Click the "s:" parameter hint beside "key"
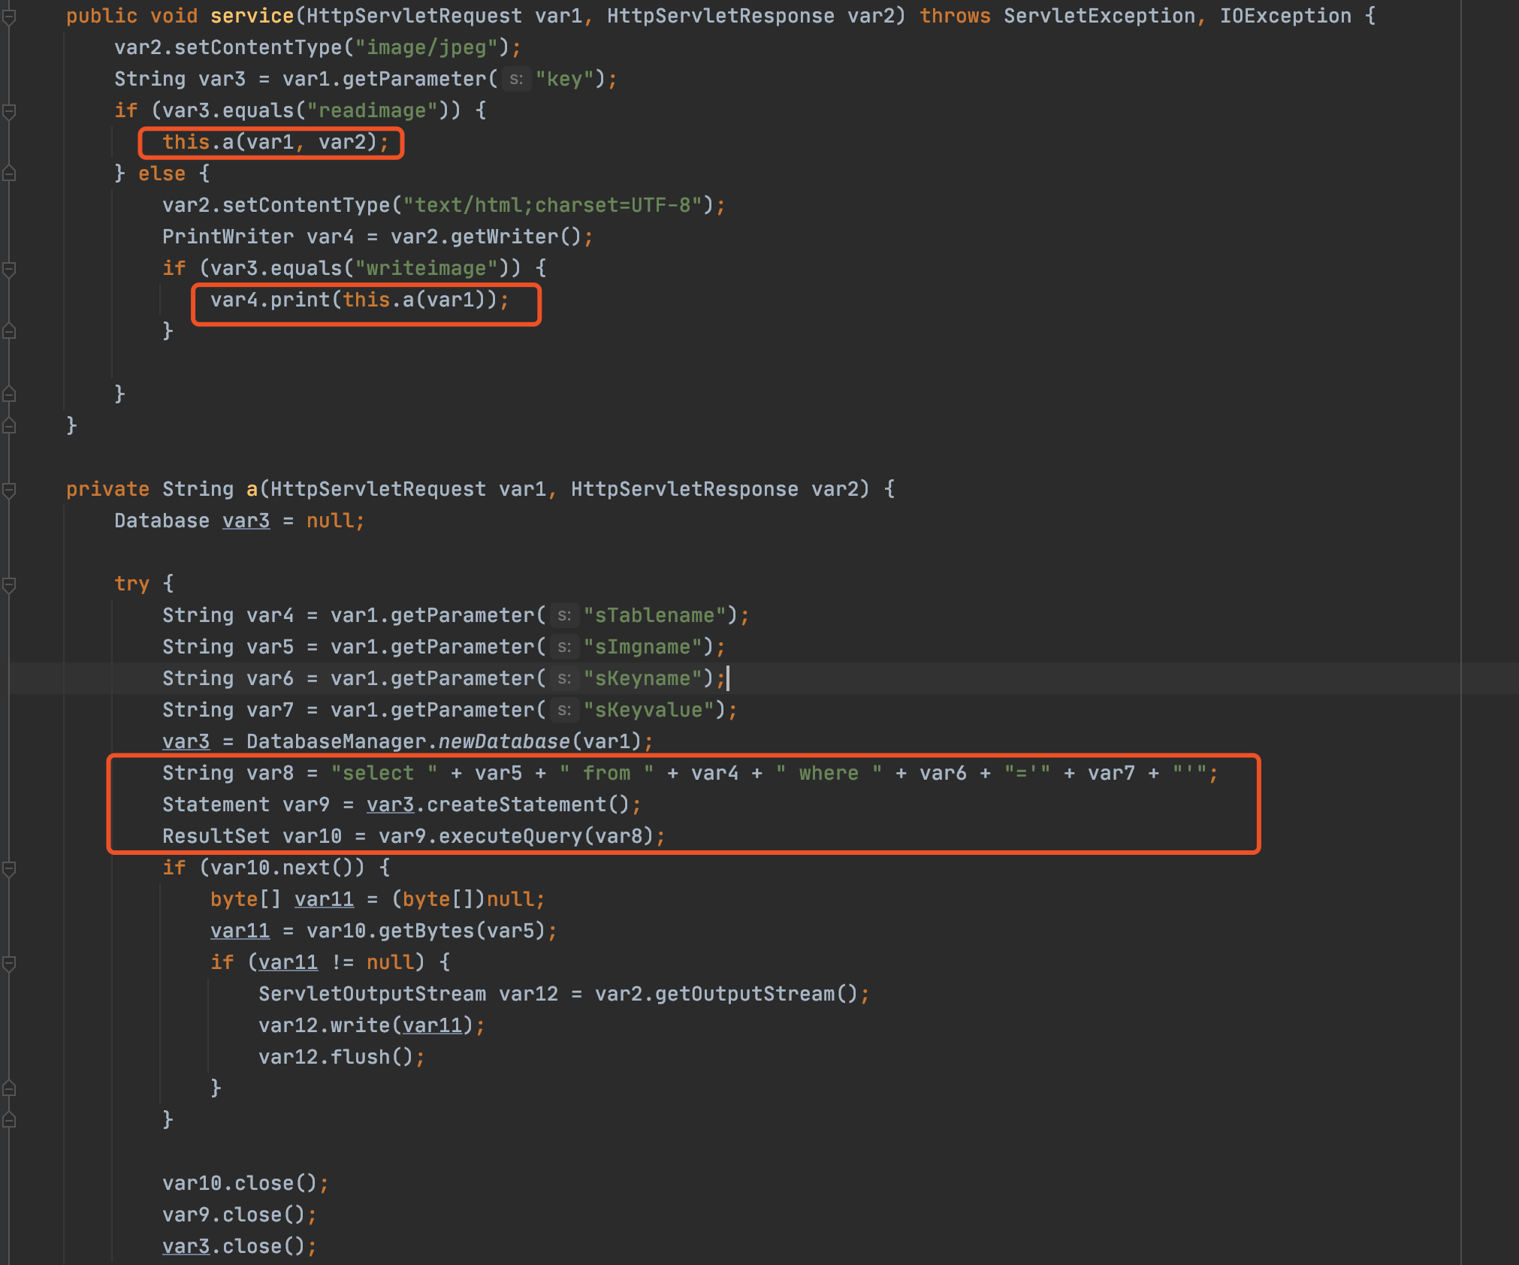The width and height of the screenshot is (1519, 1265). [516, 78]
